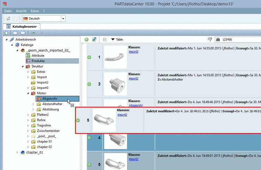261x170 pixels.
Task: Open the question mark help menu
Action: pyautogui.click(x=44, y=11)
